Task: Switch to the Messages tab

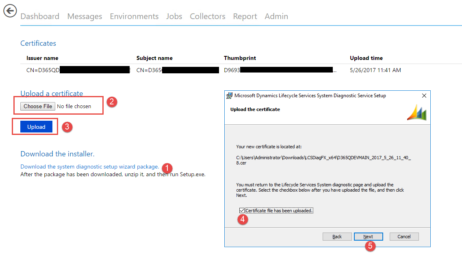Action: [x=85, y=16]
